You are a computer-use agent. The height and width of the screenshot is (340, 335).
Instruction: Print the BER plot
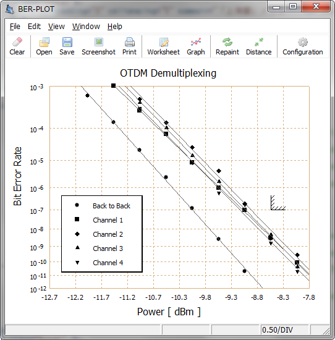coord(129,46)
